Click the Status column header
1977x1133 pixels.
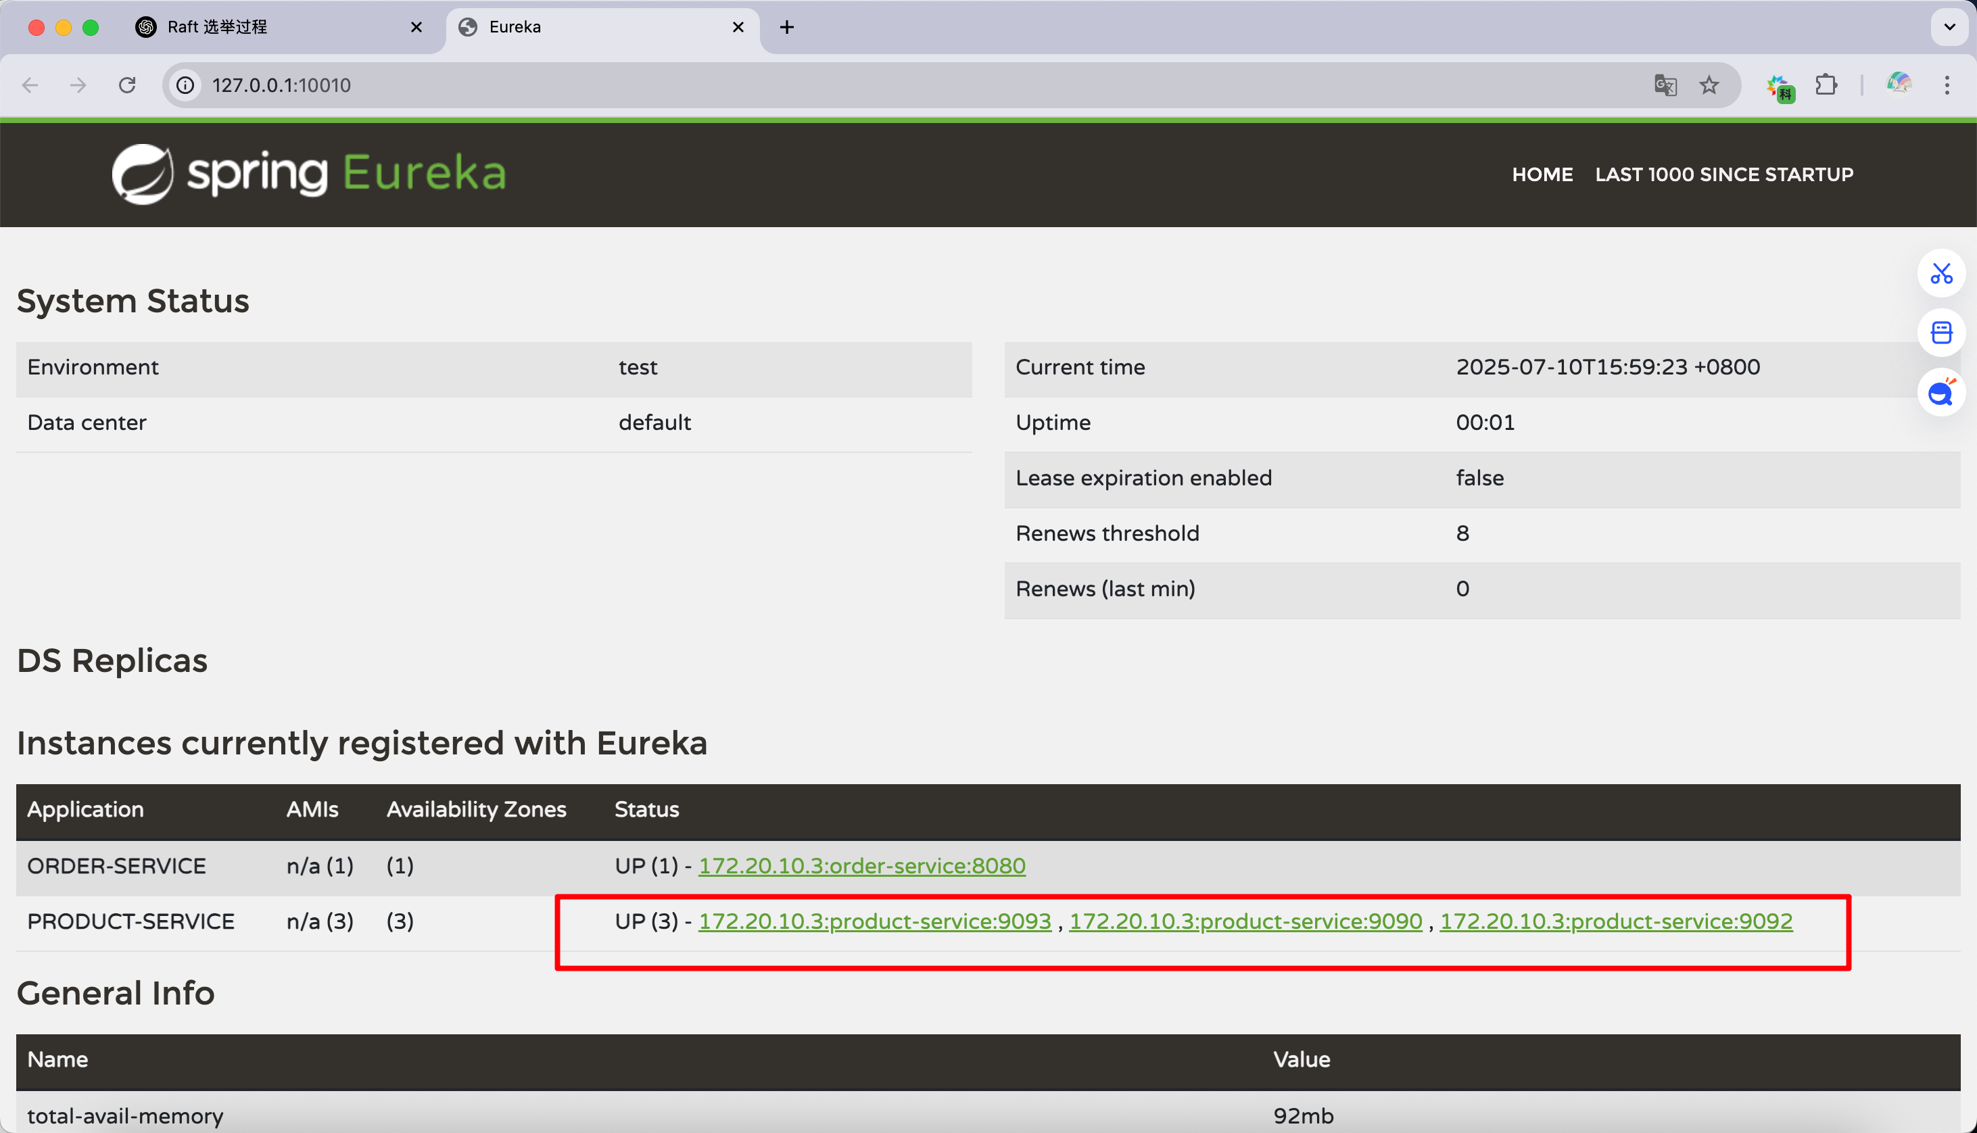pos(646,809)
